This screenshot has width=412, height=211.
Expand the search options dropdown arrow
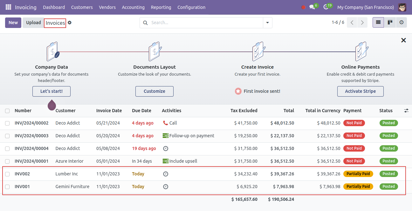(267, 23)
